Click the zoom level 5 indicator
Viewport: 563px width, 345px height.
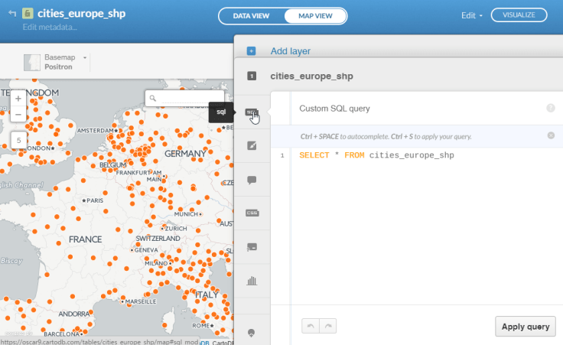tap(18, 140)
